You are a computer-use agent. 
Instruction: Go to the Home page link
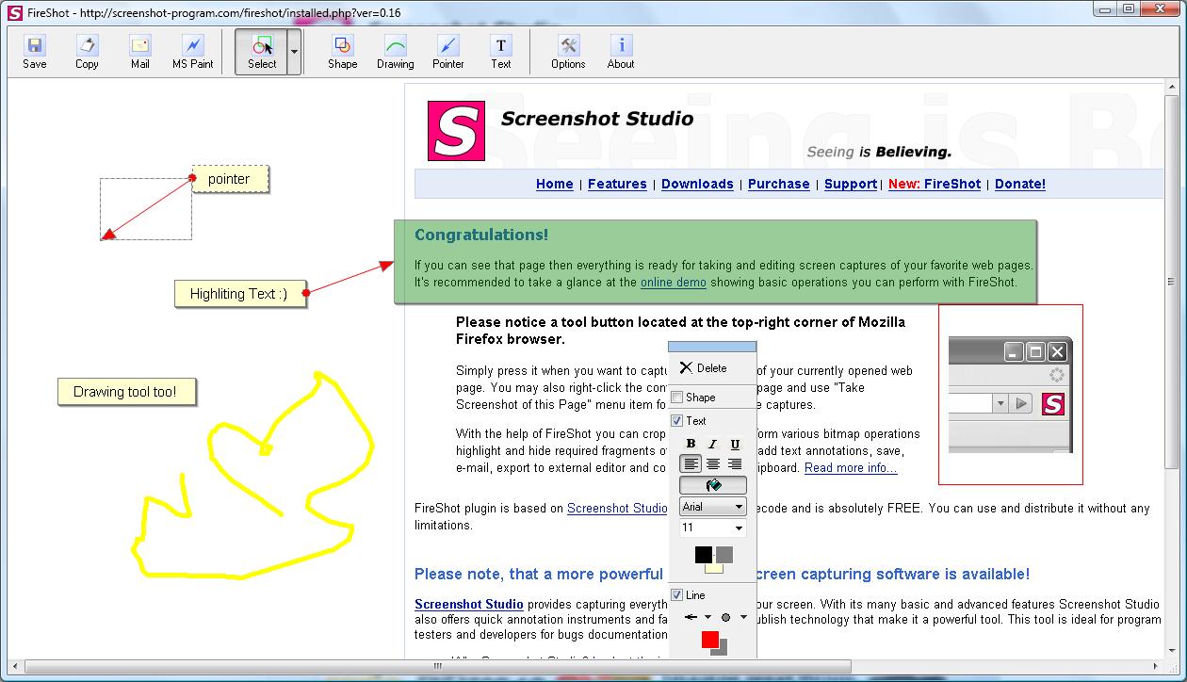(x=555, y=185)
